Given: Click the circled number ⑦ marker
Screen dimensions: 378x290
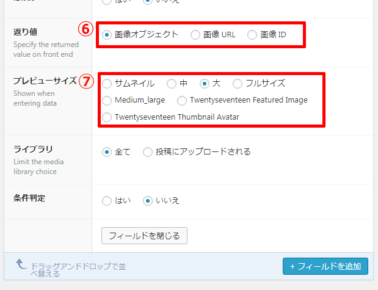Looking at the screenshot, I should pyautogui.click(x=88, y=81).
